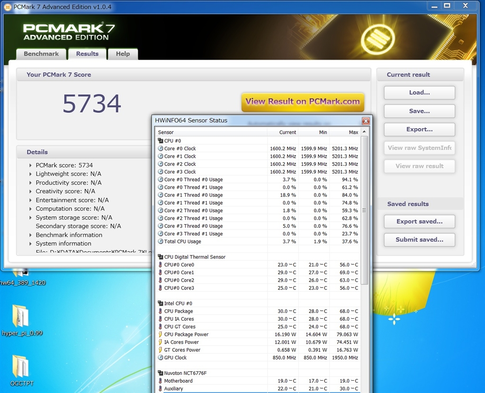
Task: Click the GPU Clock gauge icon
Action: click(161, 358)
